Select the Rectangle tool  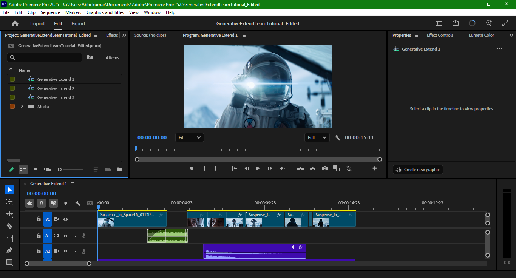point(9,262)
